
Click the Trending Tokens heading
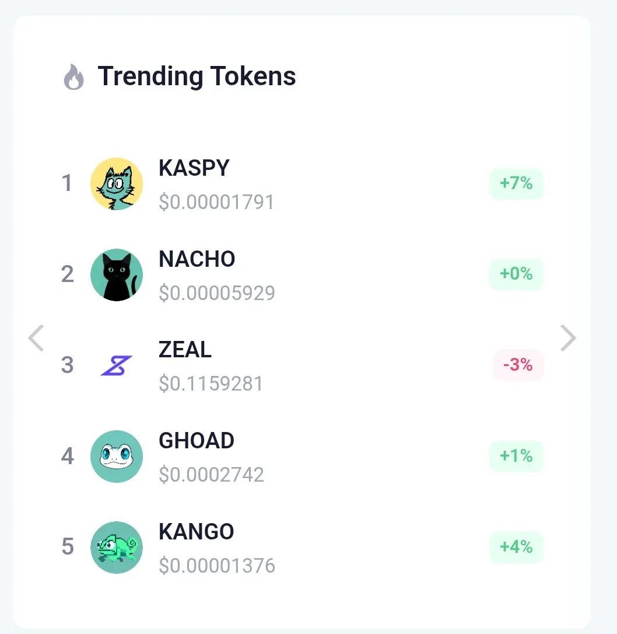[197, 76]
